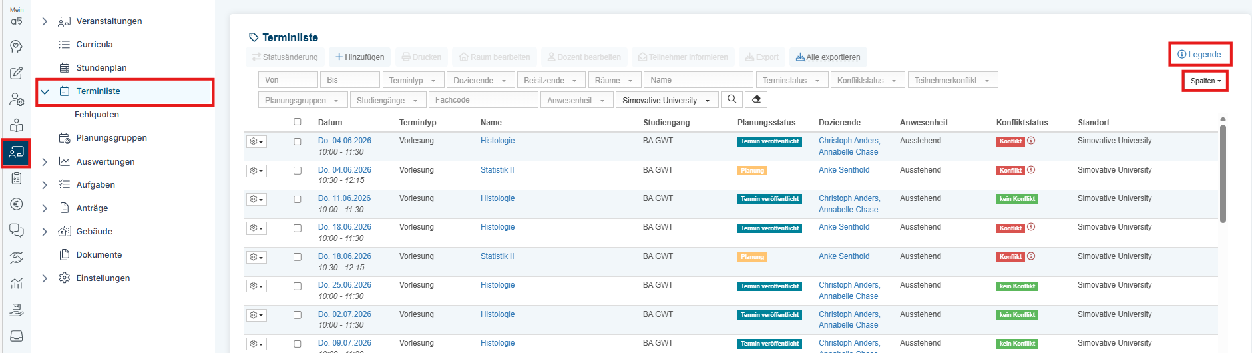Click the Fachcode input field

(483, 100)
